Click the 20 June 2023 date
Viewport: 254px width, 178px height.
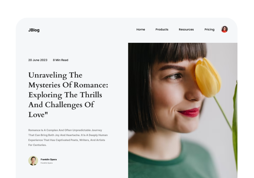pyautogui.click(x=38, y=60)
